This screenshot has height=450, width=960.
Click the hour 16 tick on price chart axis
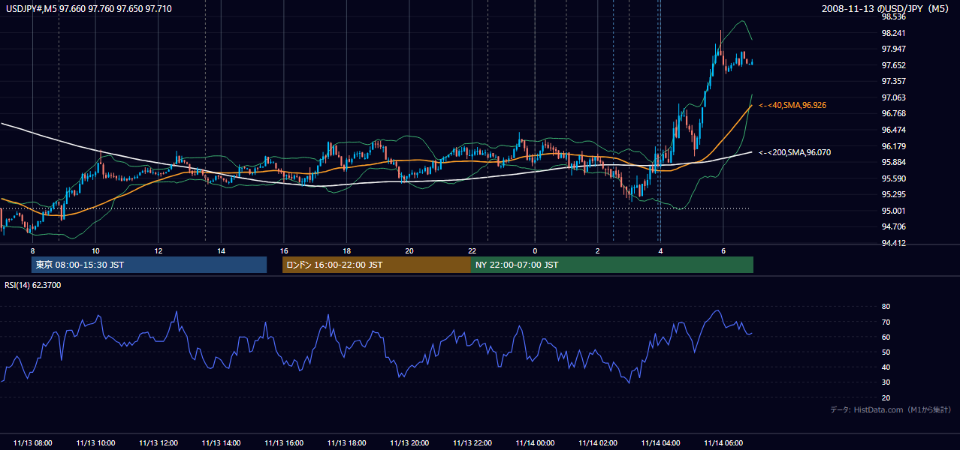click(x=283, y=250)
